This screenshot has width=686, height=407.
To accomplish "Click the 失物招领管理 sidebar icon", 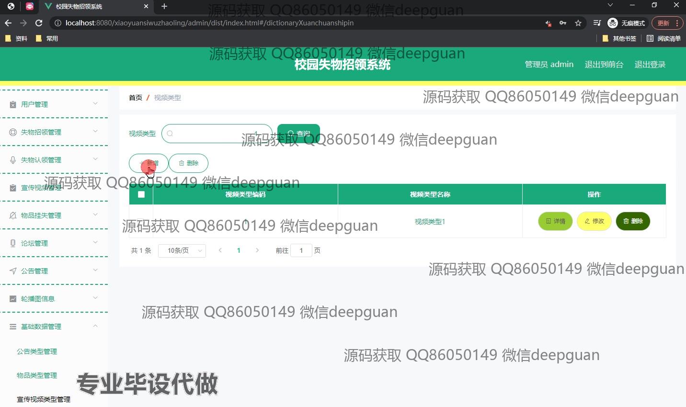I will coord(12,132).
